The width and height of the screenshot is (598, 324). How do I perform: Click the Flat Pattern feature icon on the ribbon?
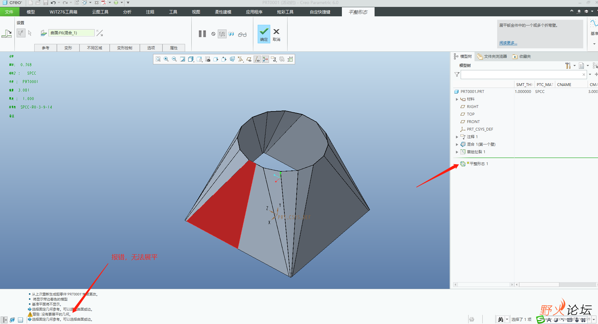point(7,33)
